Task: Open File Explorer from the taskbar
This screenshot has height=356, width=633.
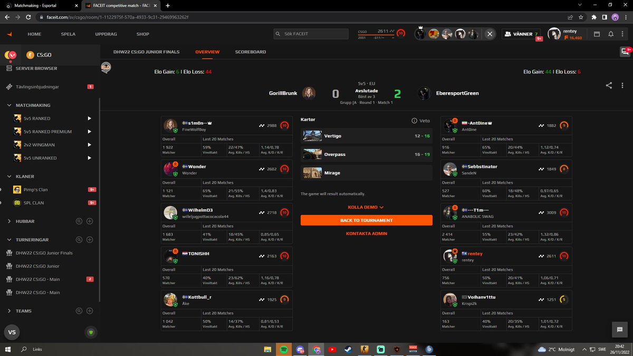Action: coord(267,349)
